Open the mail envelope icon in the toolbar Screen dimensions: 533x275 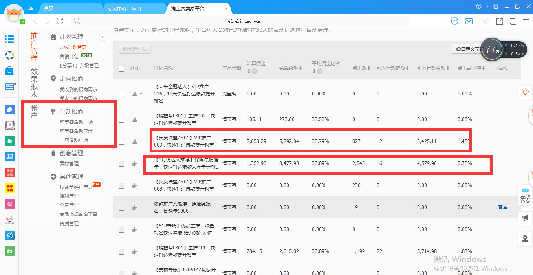(469, 21)
